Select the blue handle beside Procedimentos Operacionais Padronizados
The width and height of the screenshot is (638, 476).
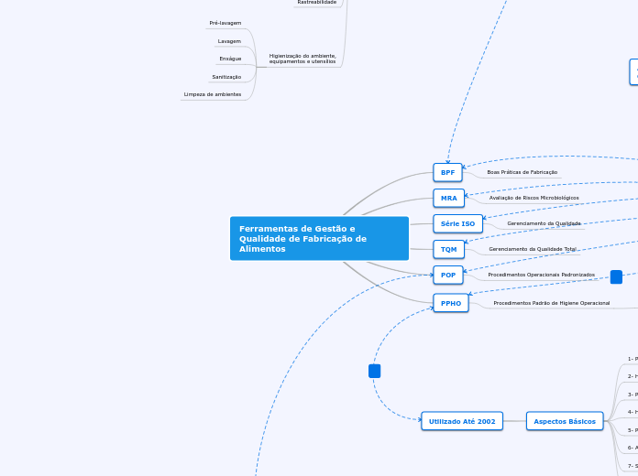pos(616,276)
